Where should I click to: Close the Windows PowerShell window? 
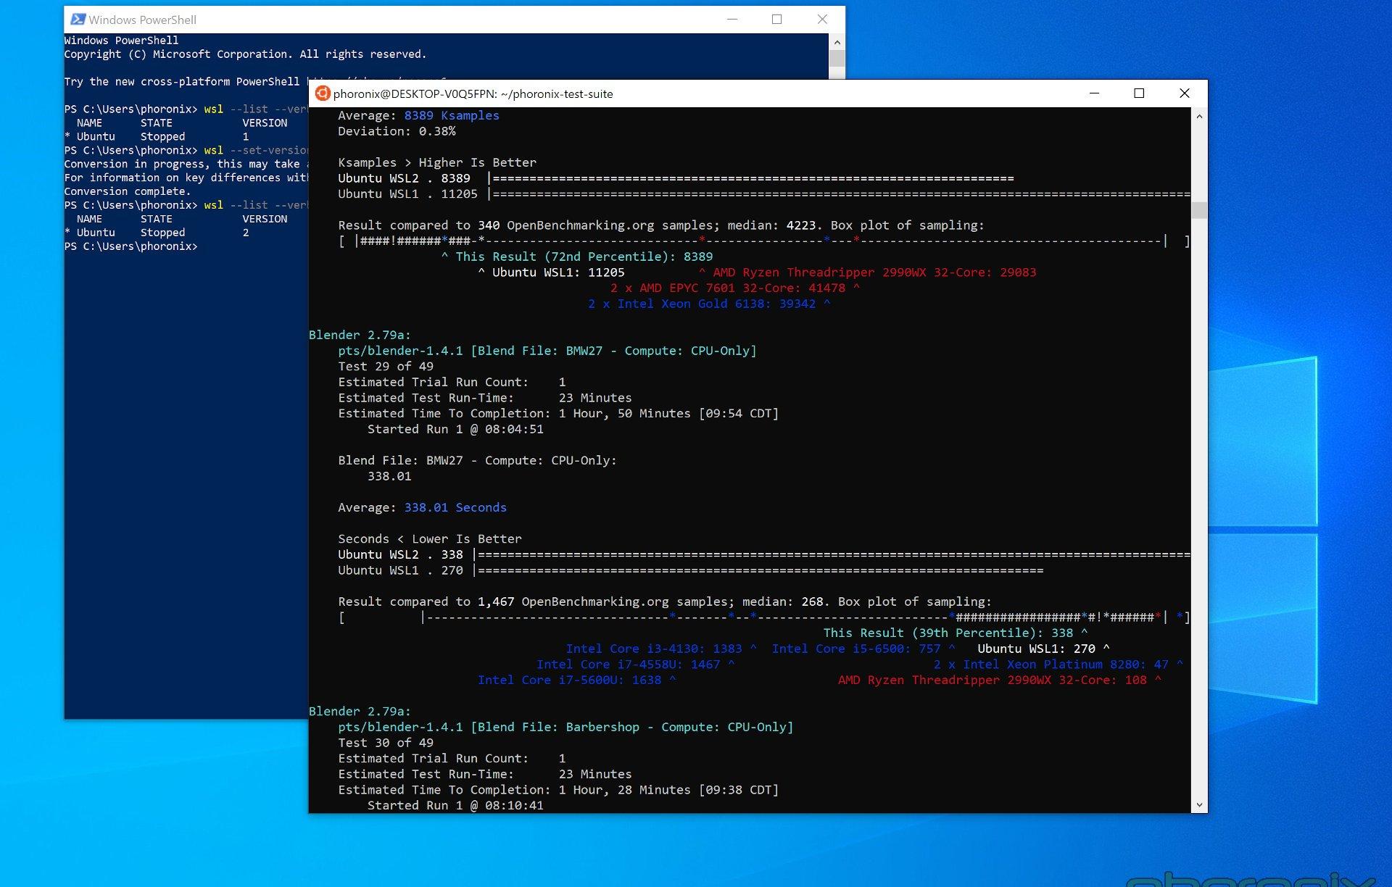822,20
